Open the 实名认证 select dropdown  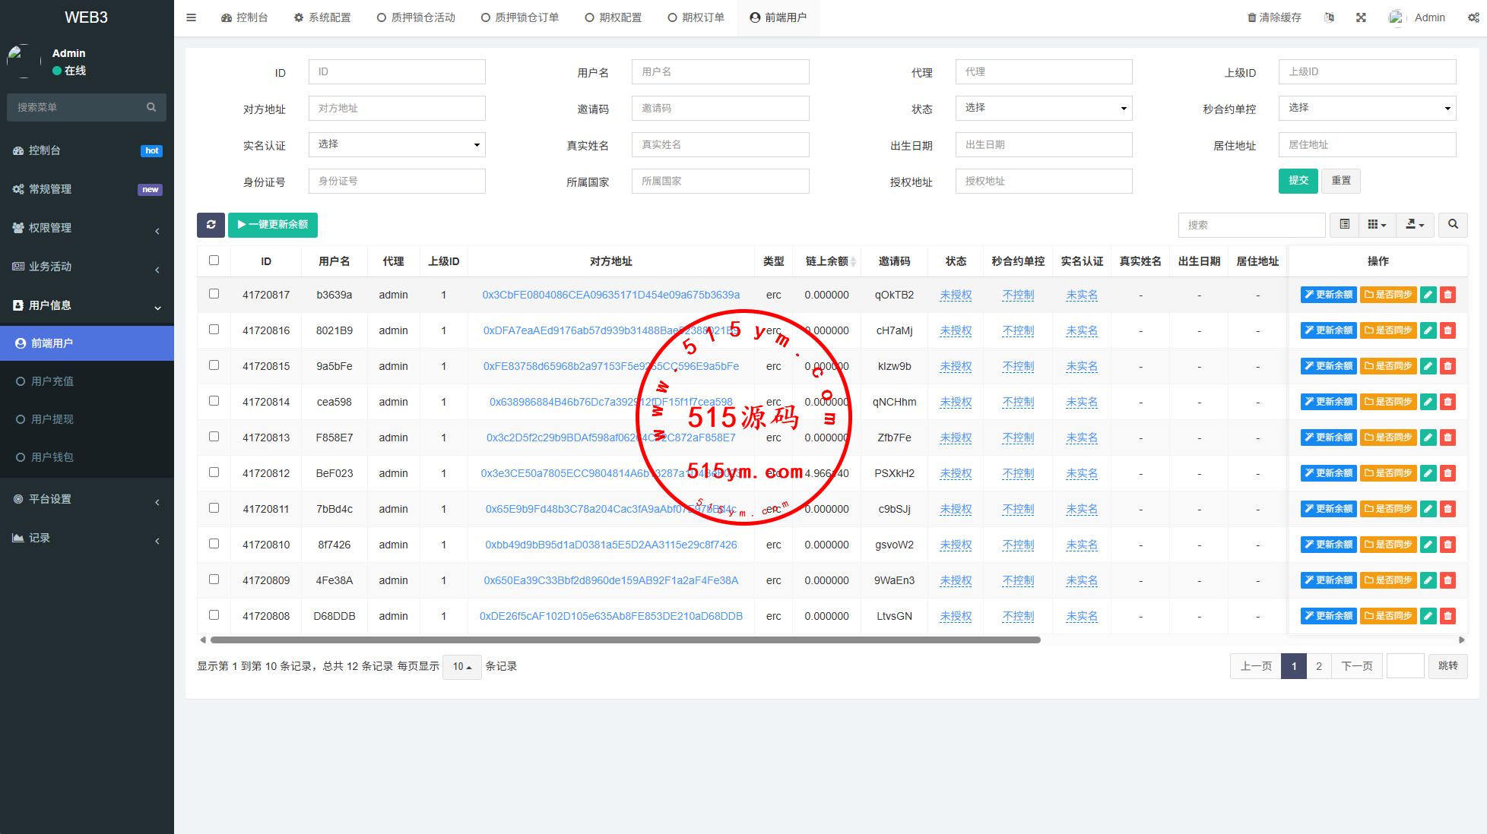(396, 144)
